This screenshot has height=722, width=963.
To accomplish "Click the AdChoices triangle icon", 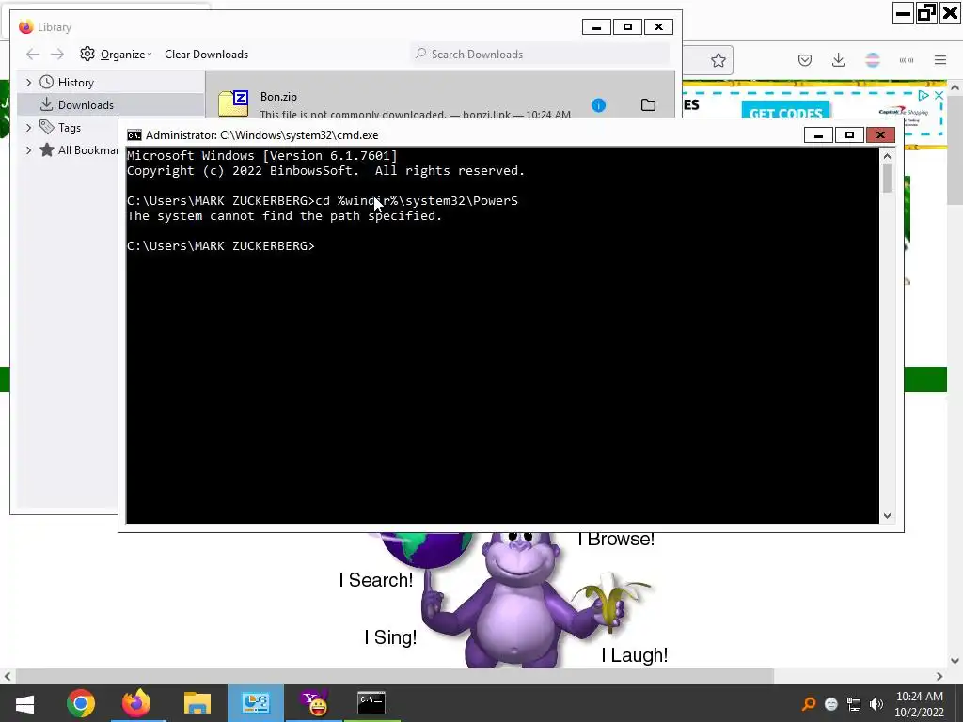I will click(924, 95).
